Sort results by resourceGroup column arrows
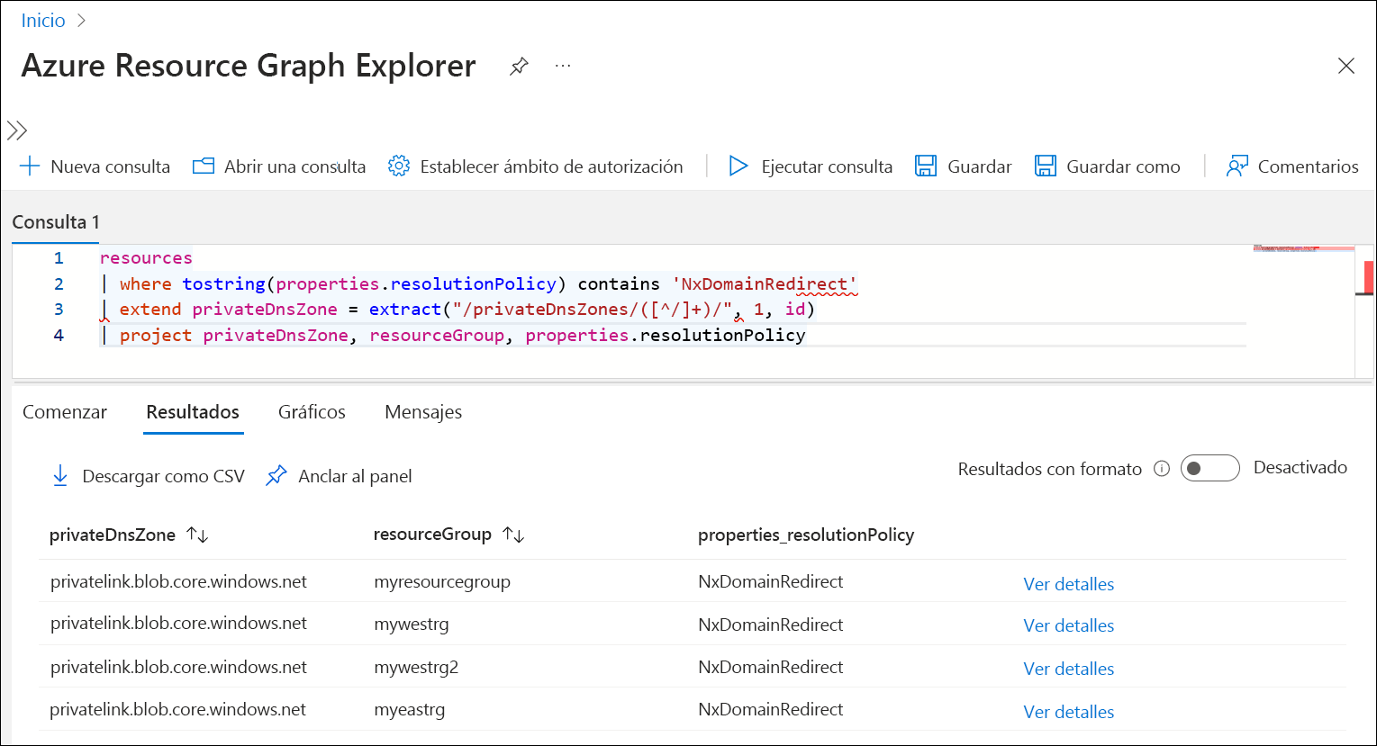Screen dimensions: 1377x746 click(513, 535)
